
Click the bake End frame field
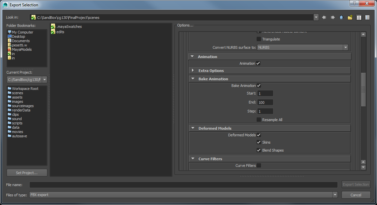265,102
